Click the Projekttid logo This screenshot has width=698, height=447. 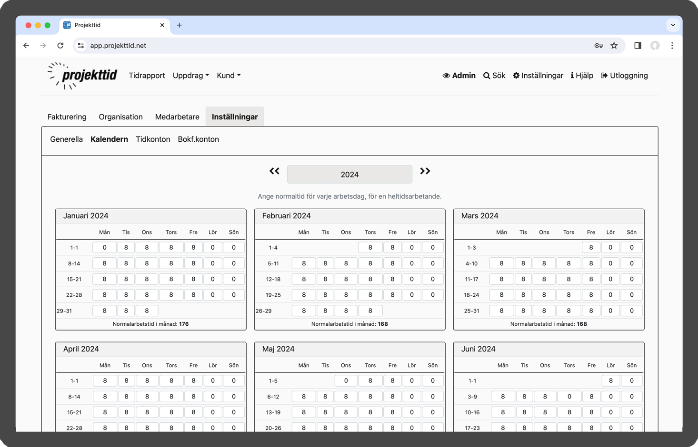pos(82,76)
